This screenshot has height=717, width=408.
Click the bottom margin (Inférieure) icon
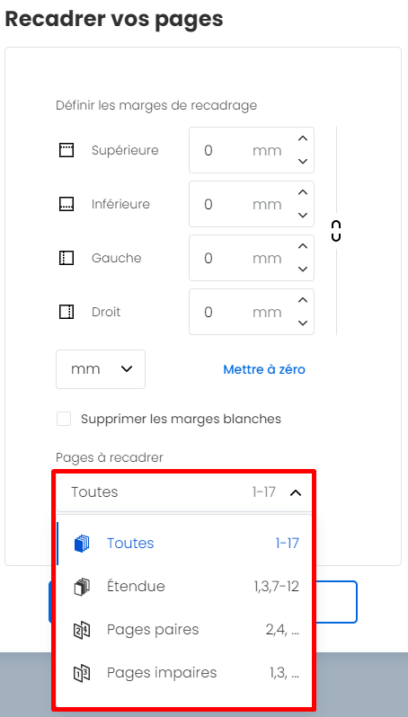[x=67, y=204]
